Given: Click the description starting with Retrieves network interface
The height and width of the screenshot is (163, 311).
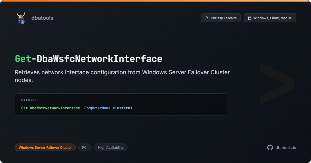Looking at the screenshot, I should point(122,76).
